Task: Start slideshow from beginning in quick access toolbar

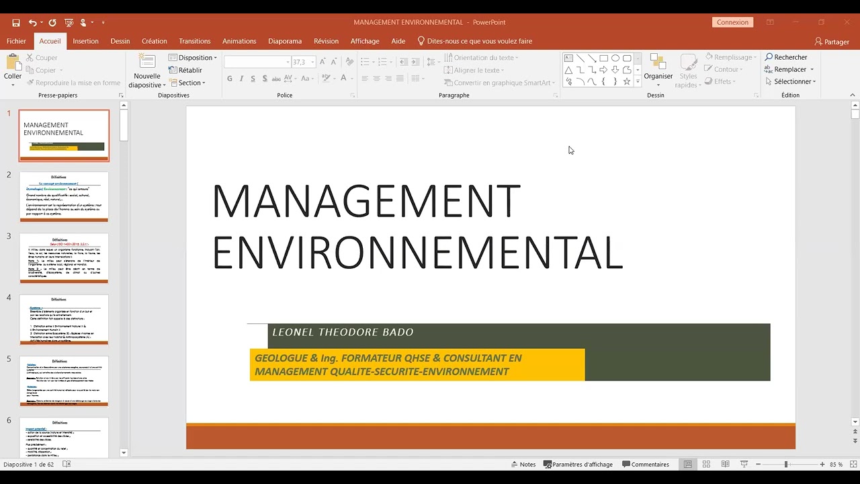Action: coord(68,22)
